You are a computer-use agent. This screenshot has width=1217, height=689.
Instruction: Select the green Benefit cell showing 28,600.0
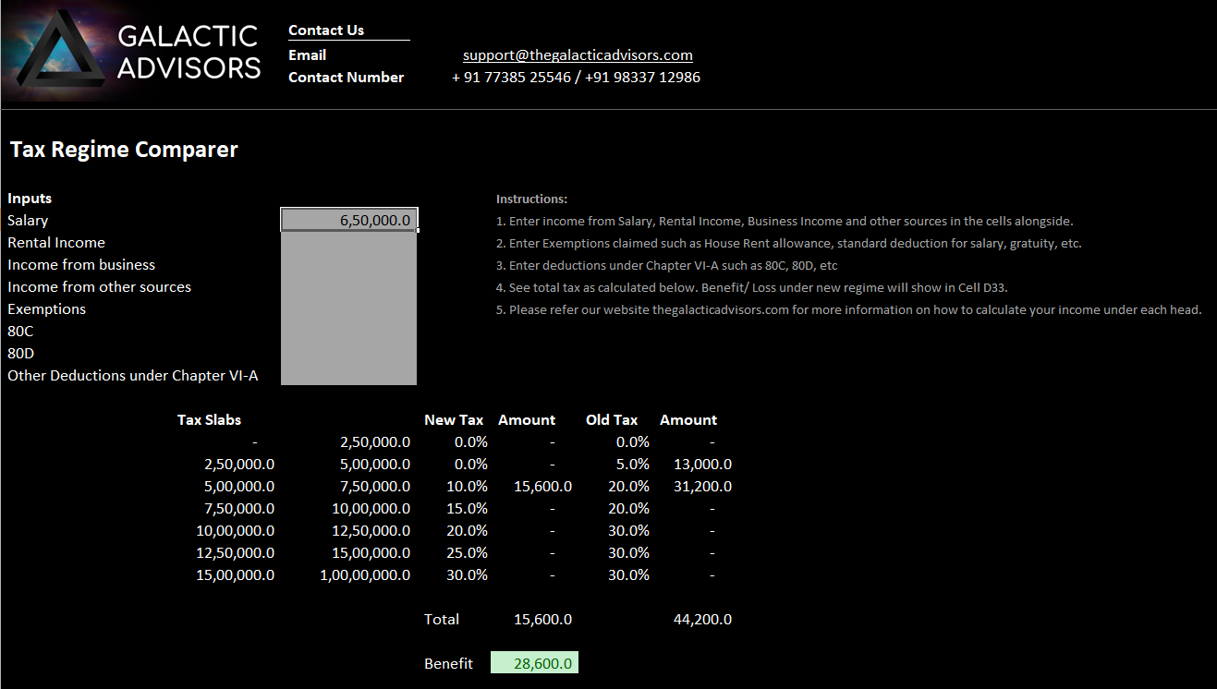[534, 662]
